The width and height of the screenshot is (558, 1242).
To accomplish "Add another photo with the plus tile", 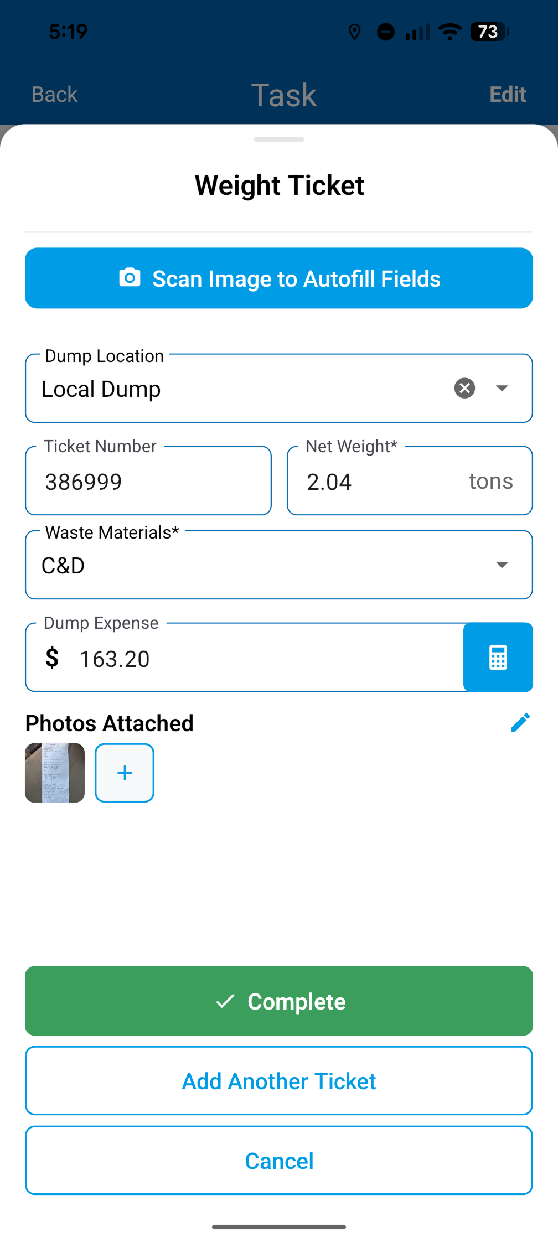I will pyautogui.click(x=125, y=773).
